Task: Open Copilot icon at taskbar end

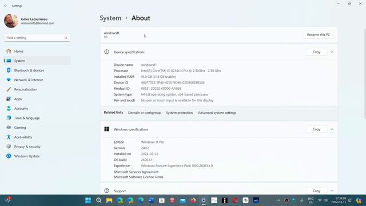Action: point(359,200)
